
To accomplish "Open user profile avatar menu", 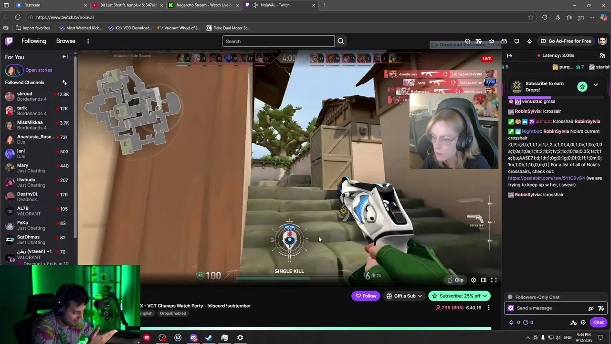I will tap(602, 41).
